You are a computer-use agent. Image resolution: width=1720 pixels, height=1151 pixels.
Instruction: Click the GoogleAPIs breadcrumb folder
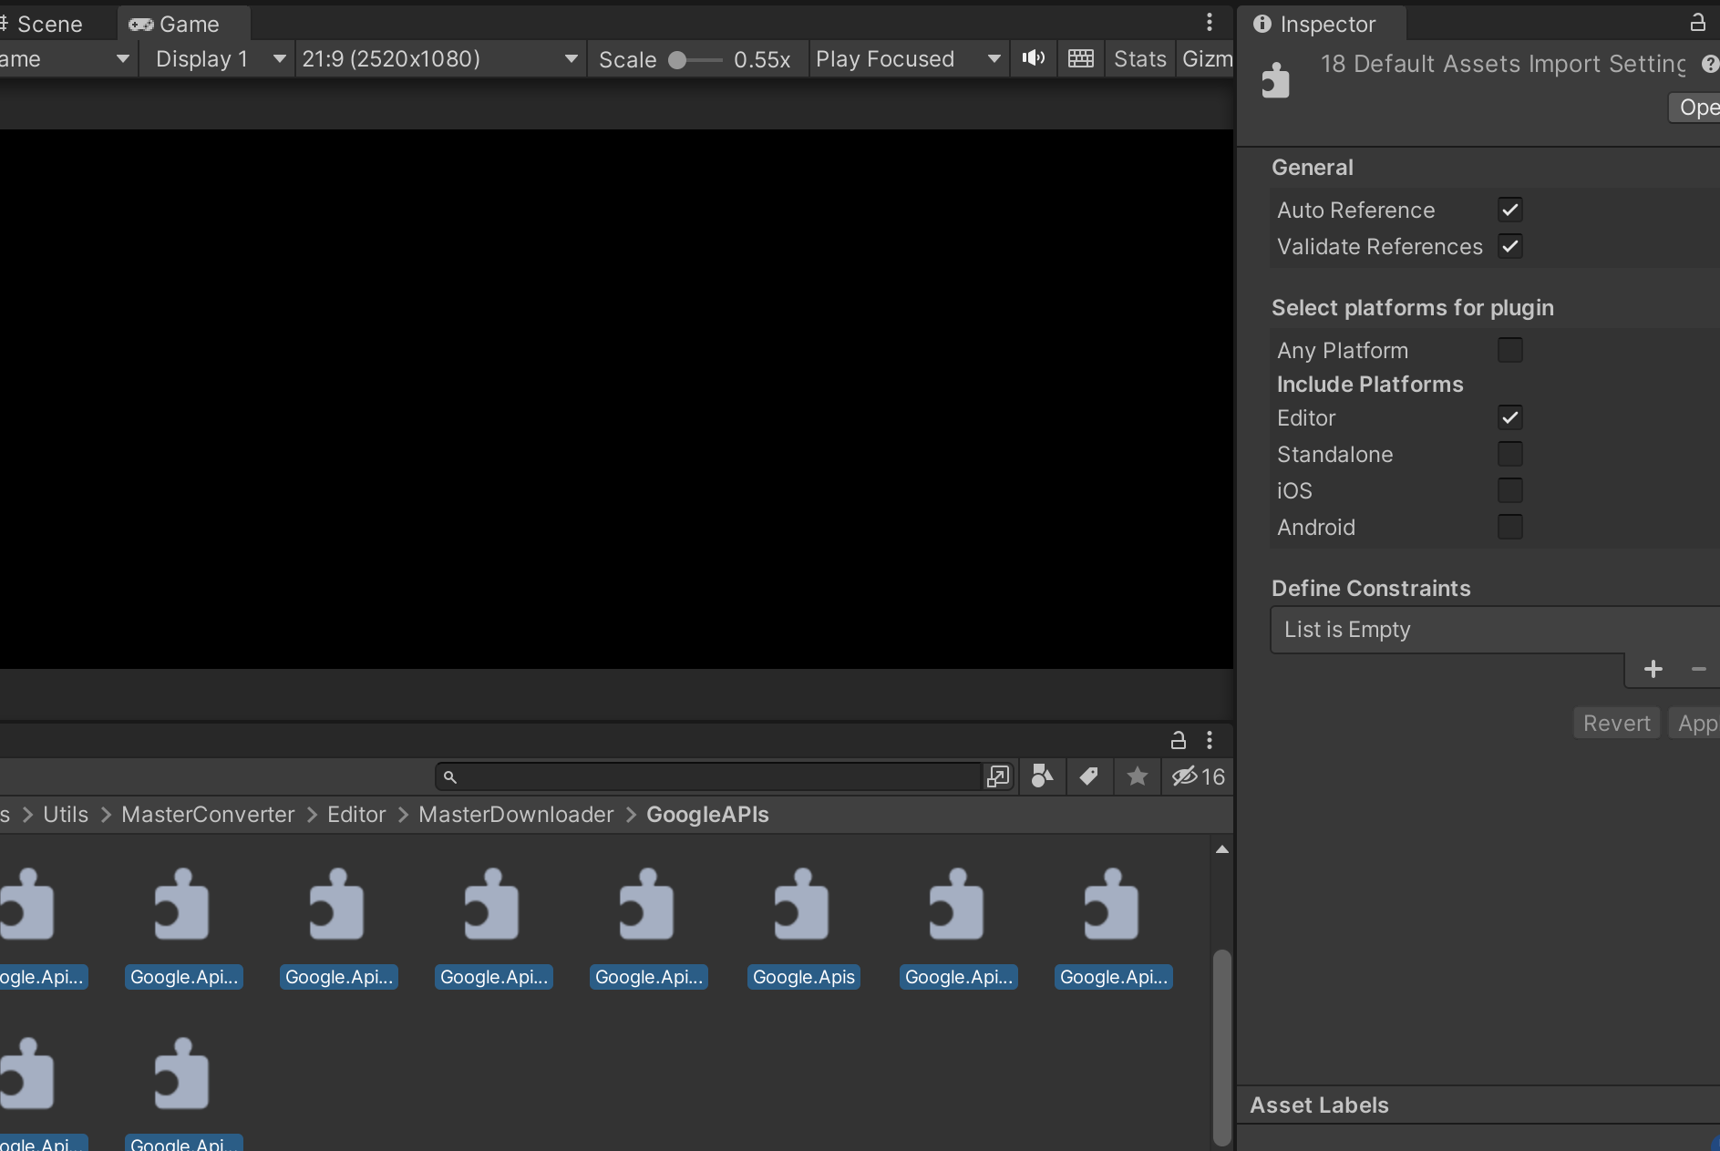click(707, 815)
